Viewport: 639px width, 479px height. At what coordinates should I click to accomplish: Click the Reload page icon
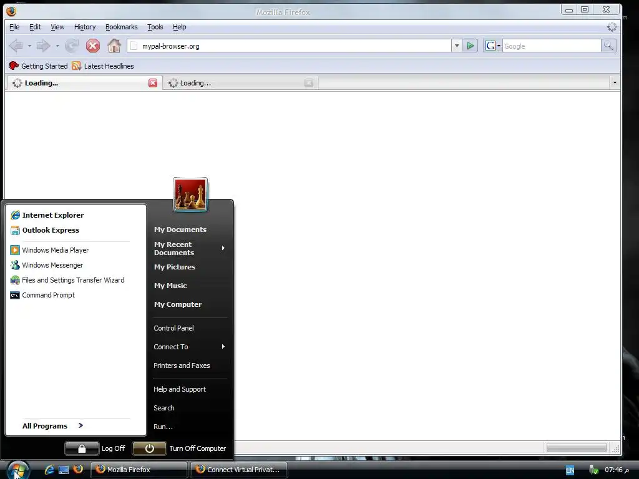(72, 46)
